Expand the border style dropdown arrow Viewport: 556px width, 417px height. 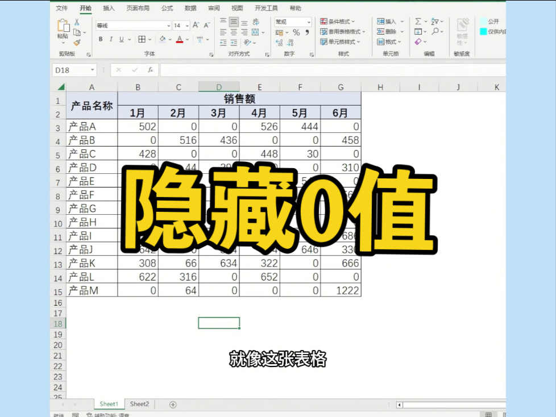[150, 39]
